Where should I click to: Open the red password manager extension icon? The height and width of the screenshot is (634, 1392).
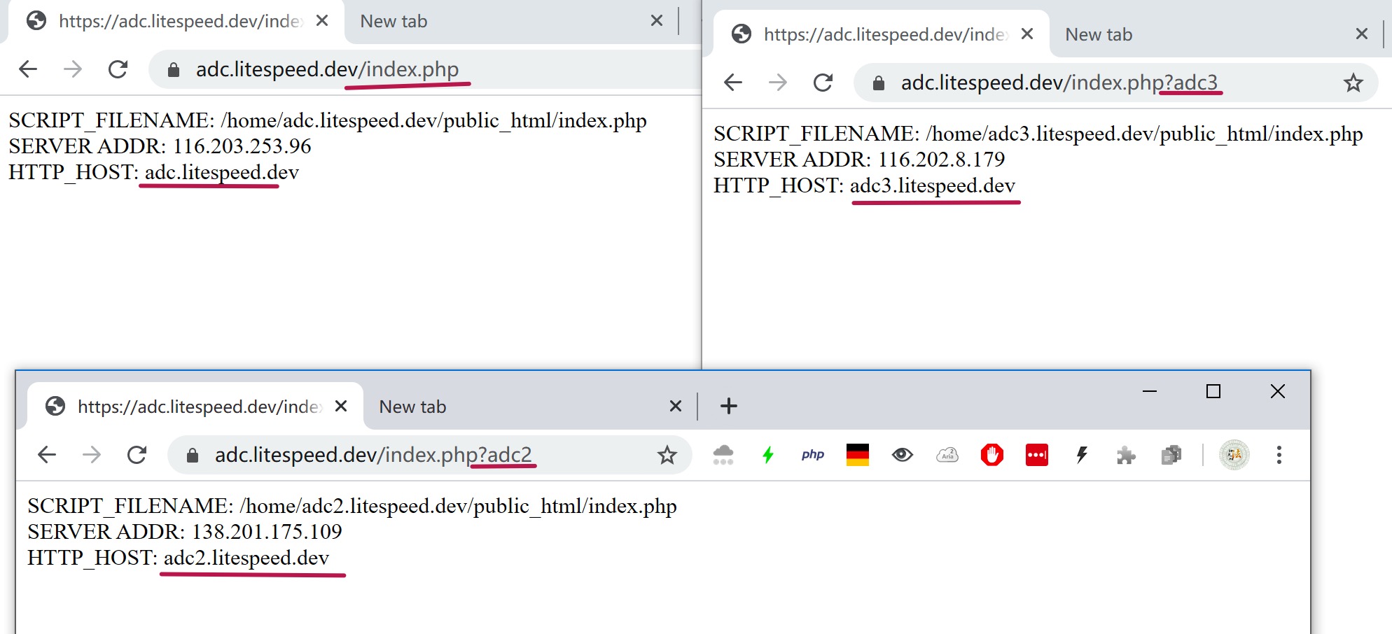point(1036,455)
